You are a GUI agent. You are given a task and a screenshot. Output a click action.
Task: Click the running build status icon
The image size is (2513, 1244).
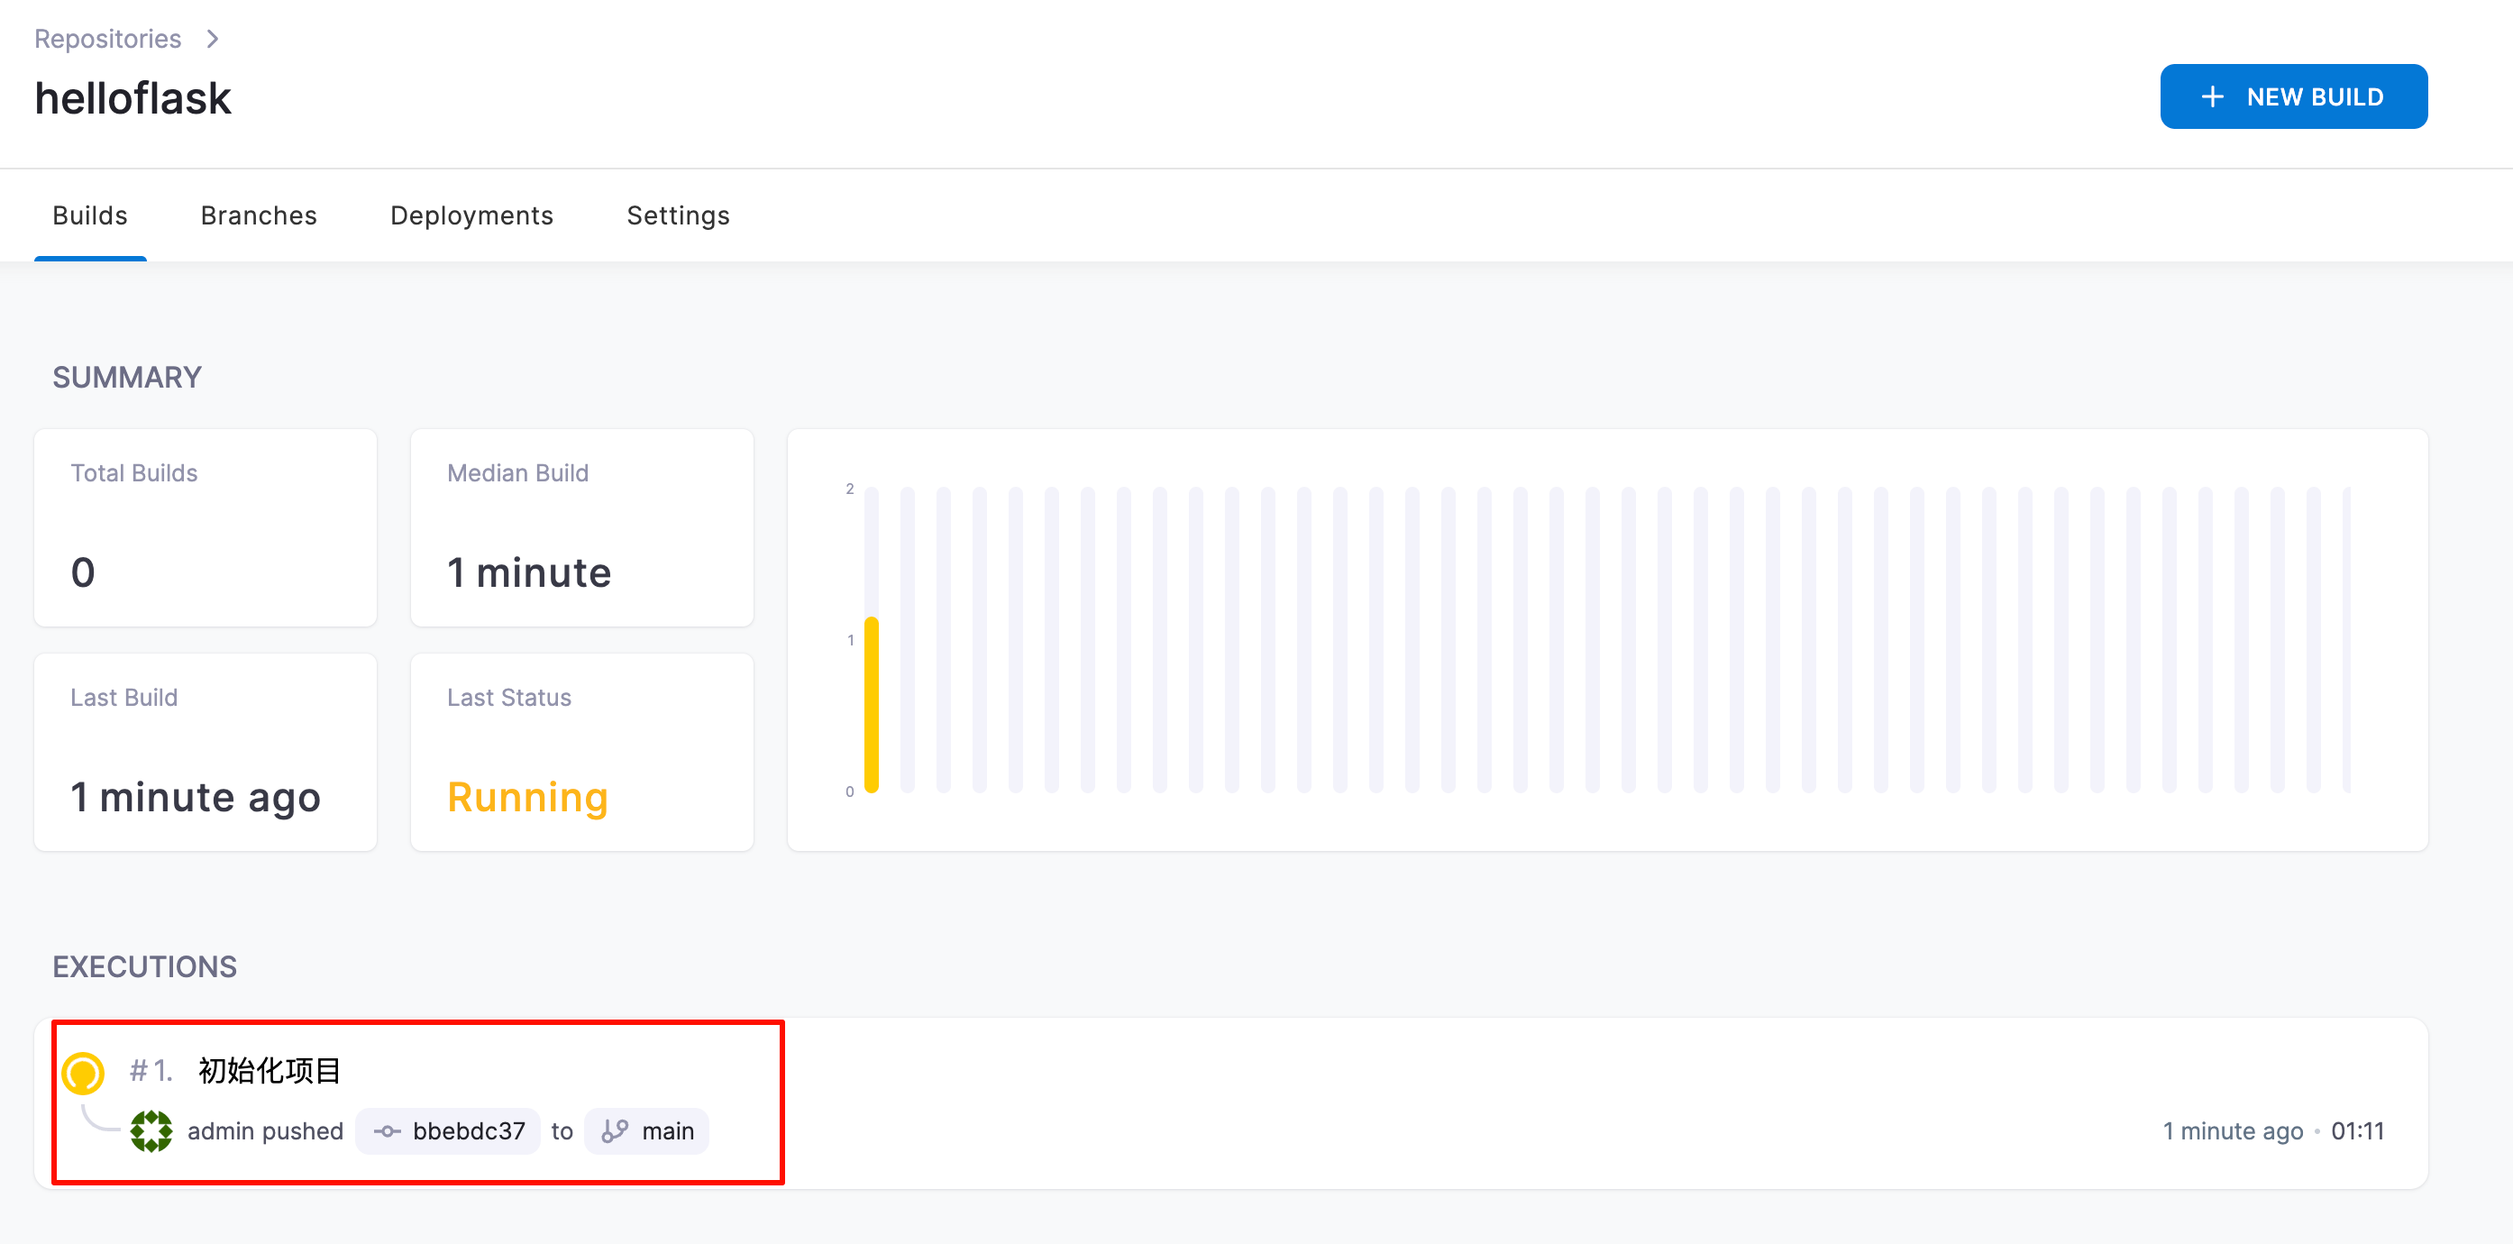coord(83,1073)
